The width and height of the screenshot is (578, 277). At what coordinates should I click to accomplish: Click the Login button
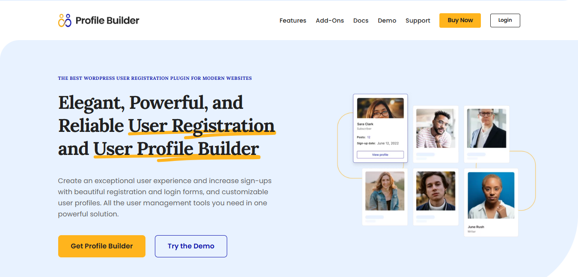pyautogui.click(x=505, y=20)
